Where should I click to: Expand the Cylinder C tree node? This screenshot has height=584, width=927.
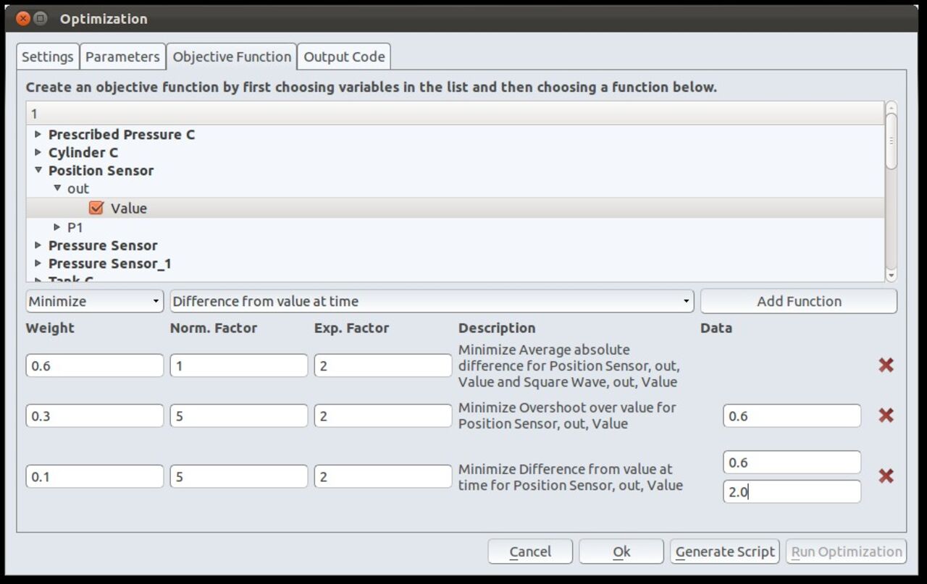point(38,153)
